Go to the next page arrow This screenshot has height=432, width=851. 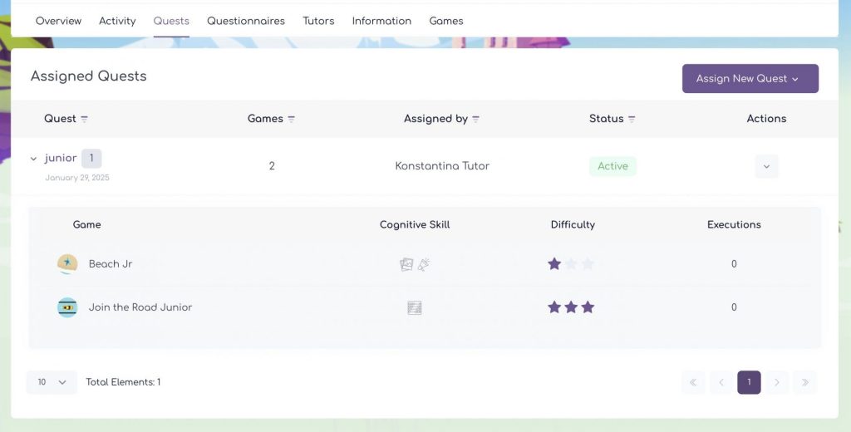pyautogui.click(x=777, y=382)
